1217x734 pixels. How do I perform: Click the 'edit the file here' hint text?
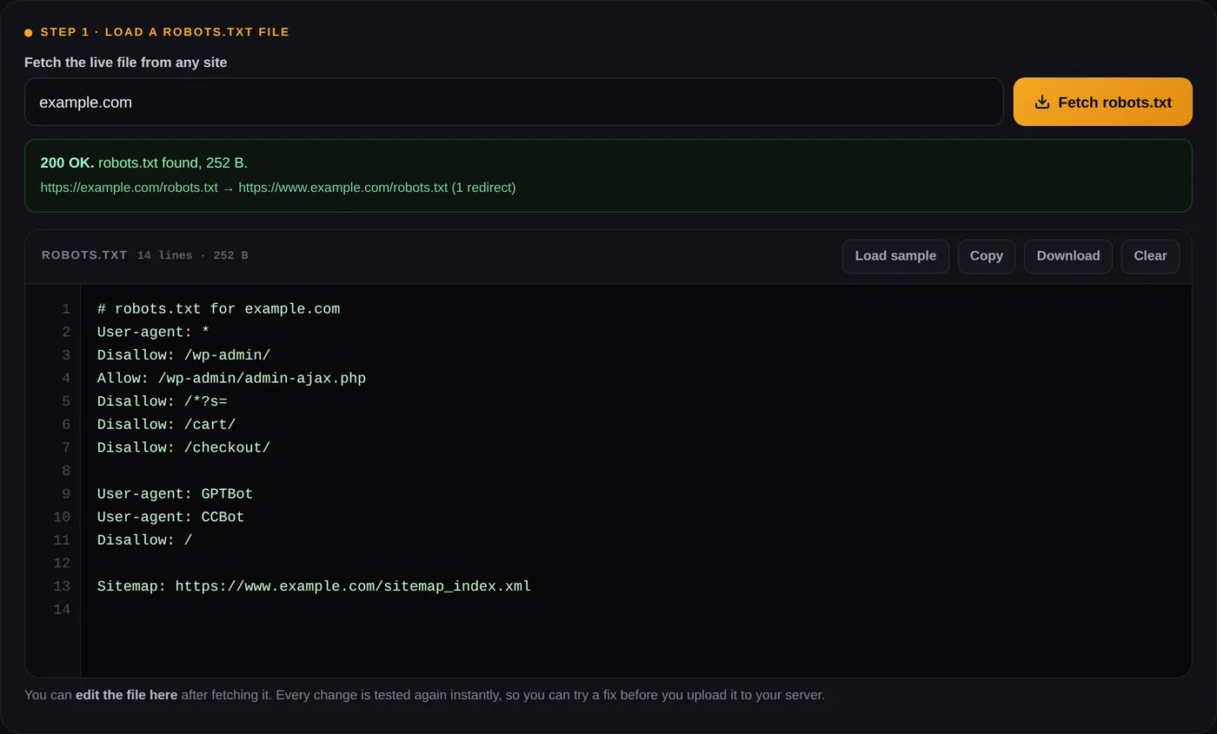click(126, 695)
